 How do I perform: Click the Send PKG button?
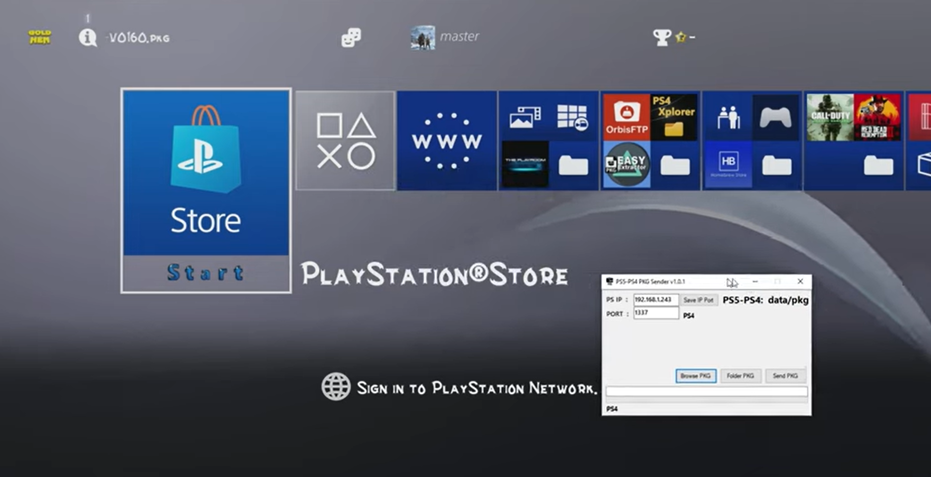(785, 376)
